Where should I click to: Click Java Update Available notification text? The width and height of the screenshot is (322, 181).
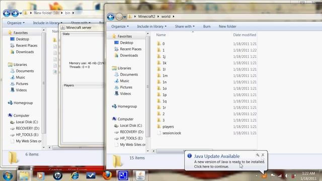pyautogui.click(x=217, y=156)
